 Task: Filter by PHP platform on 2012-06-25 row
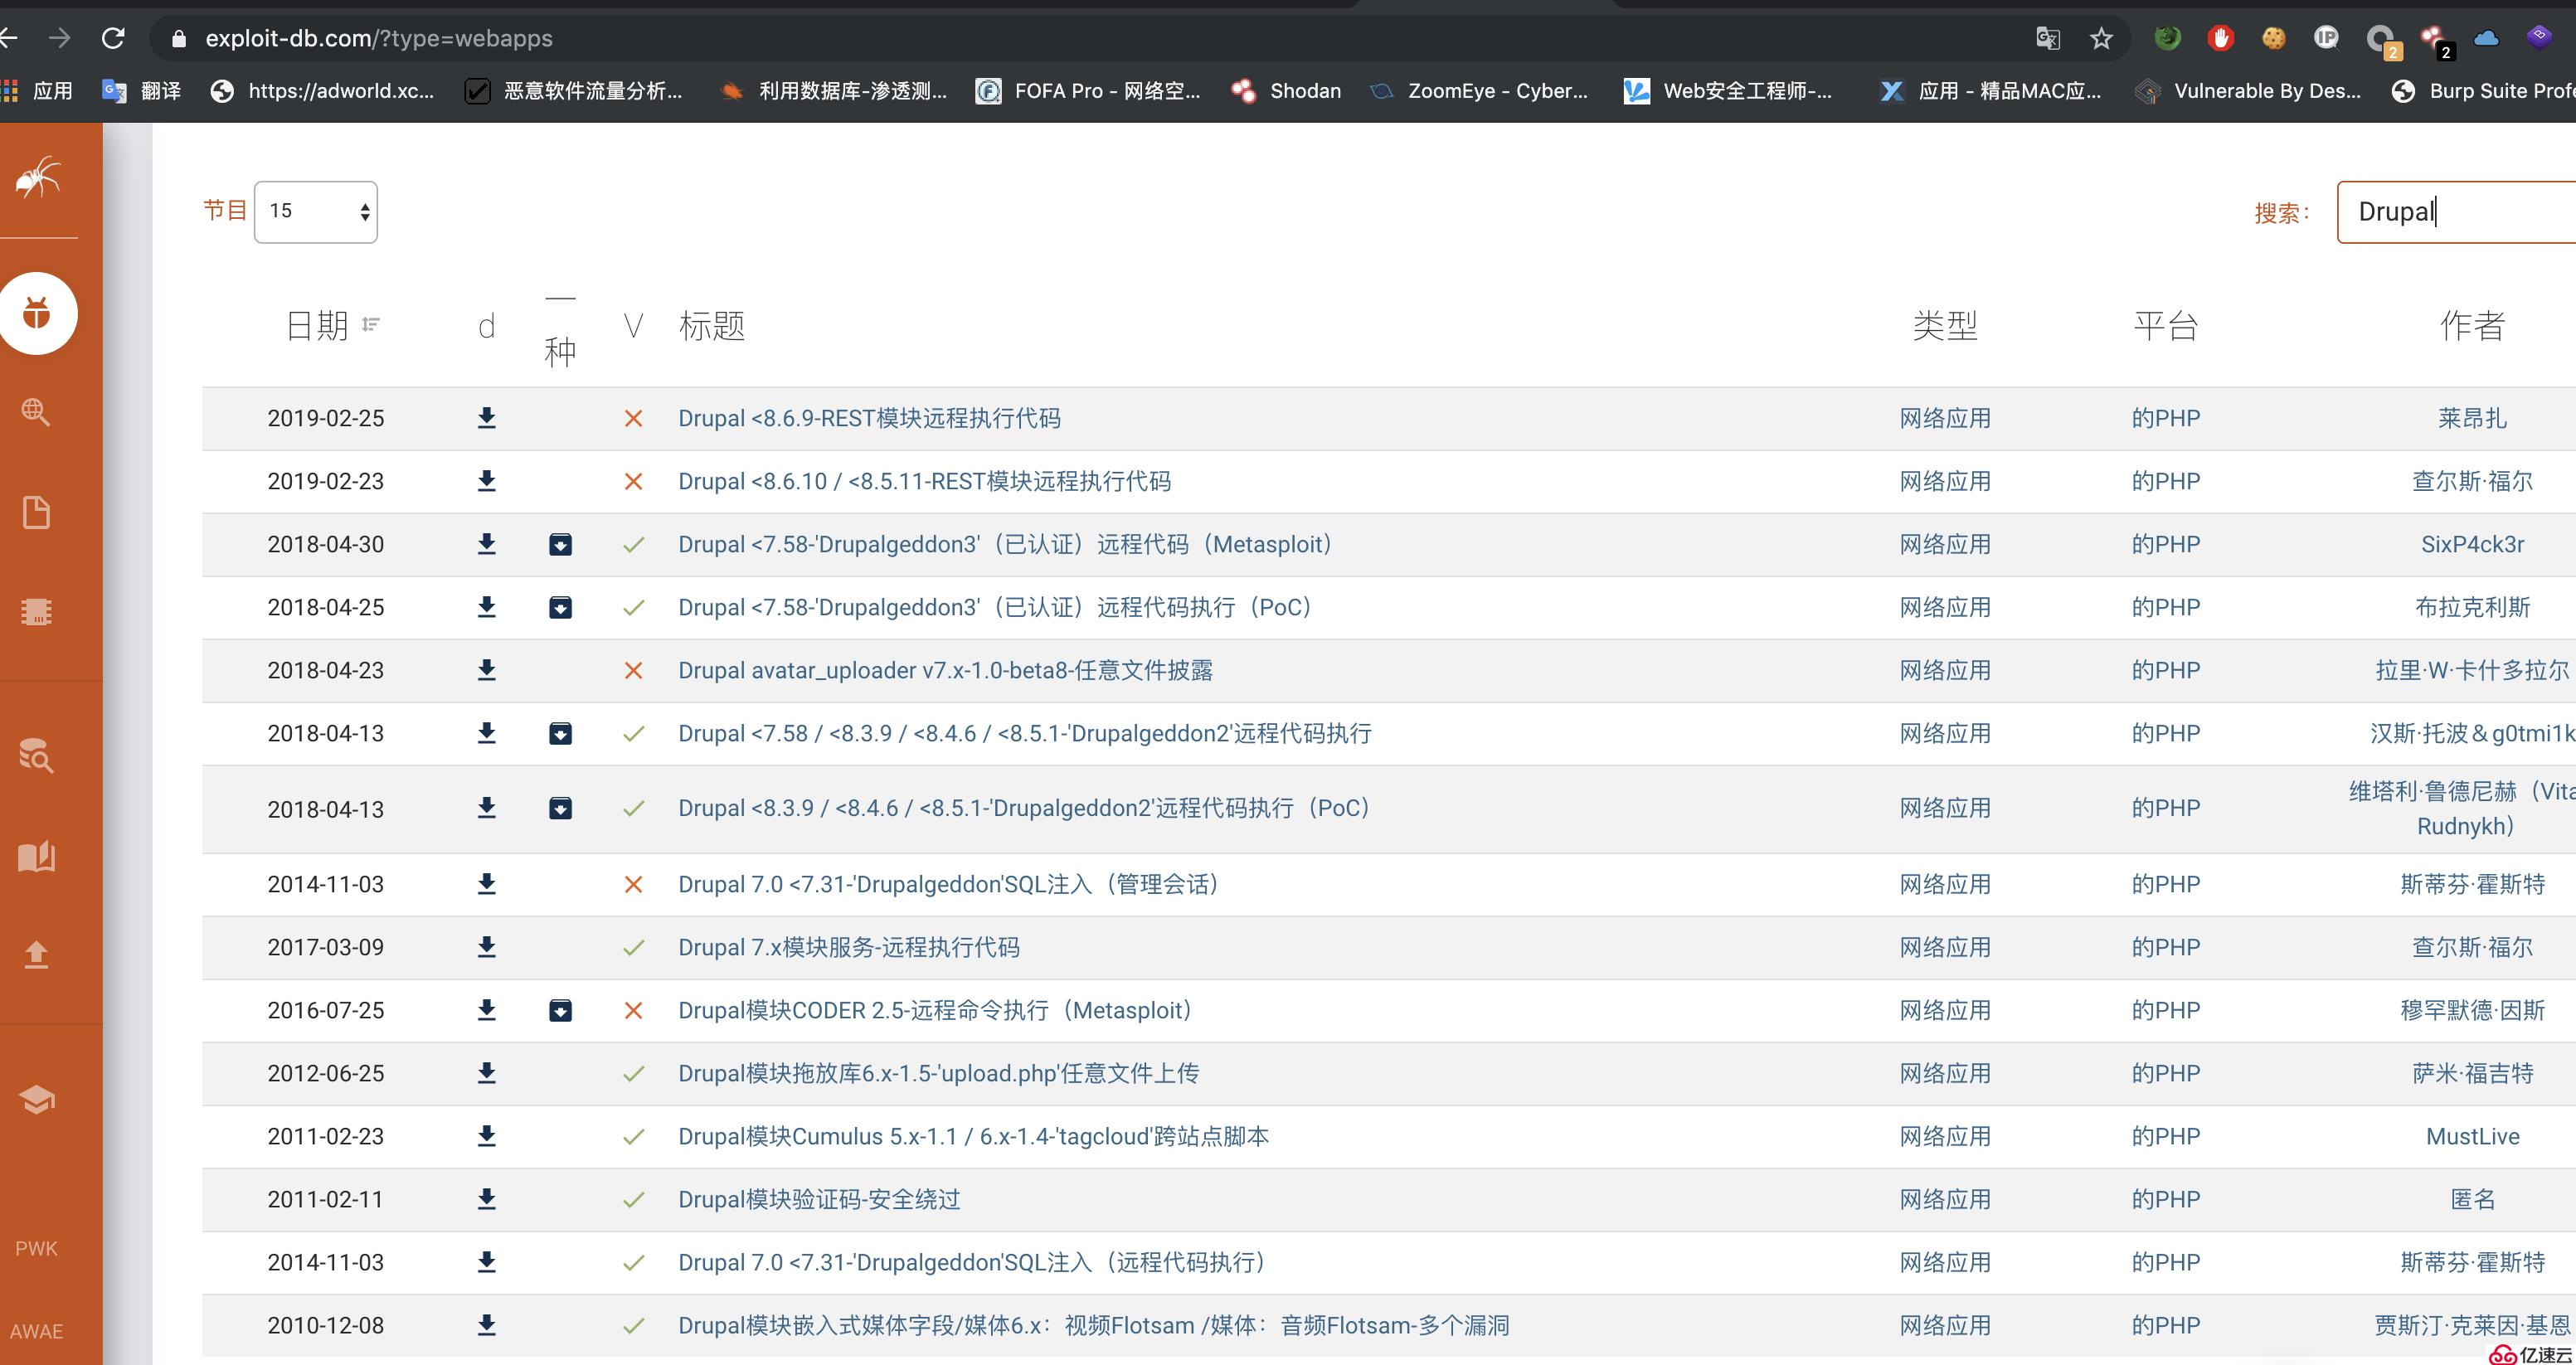pyautogui.click(x=2165, y=1073)
